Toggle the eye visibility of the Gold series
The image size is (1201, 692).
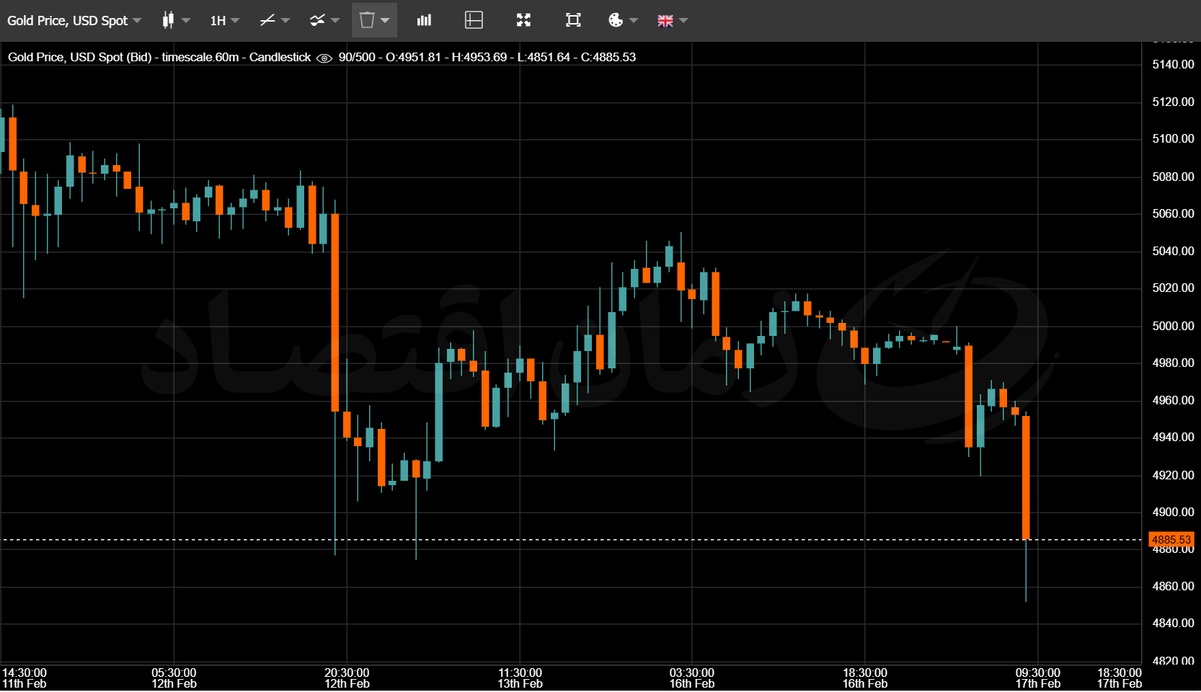pyautogui.click(x=324, y=58)
